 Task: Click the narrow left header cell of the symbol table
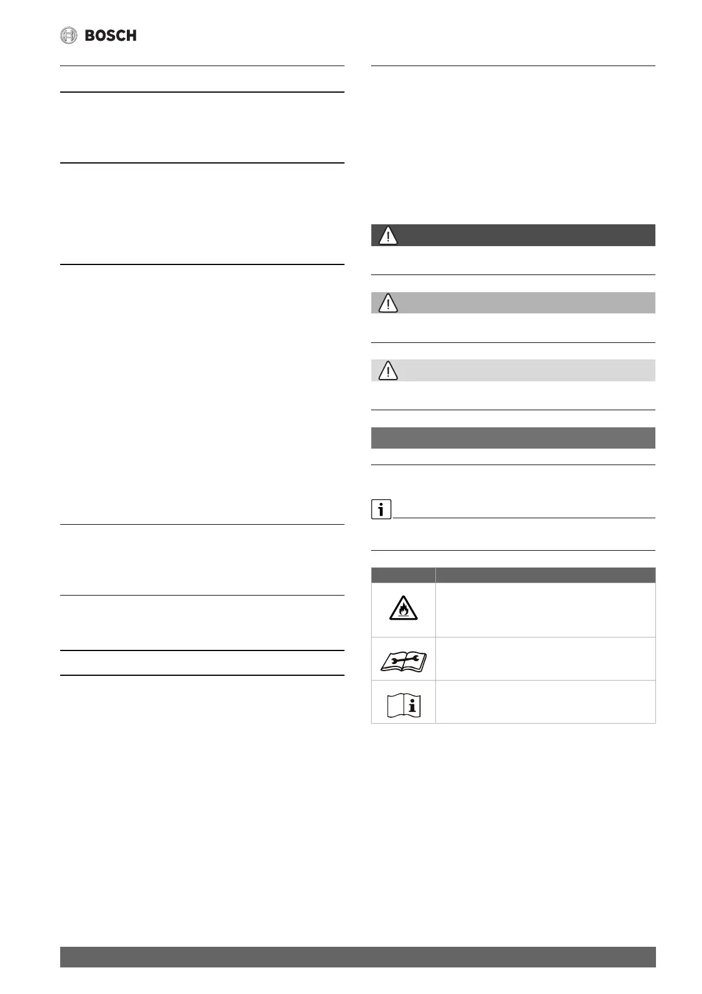pos(403,576)
